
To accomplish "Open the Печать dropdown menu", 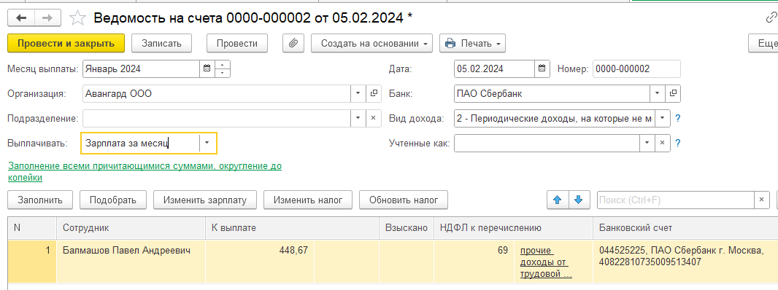I will (472, 43).
